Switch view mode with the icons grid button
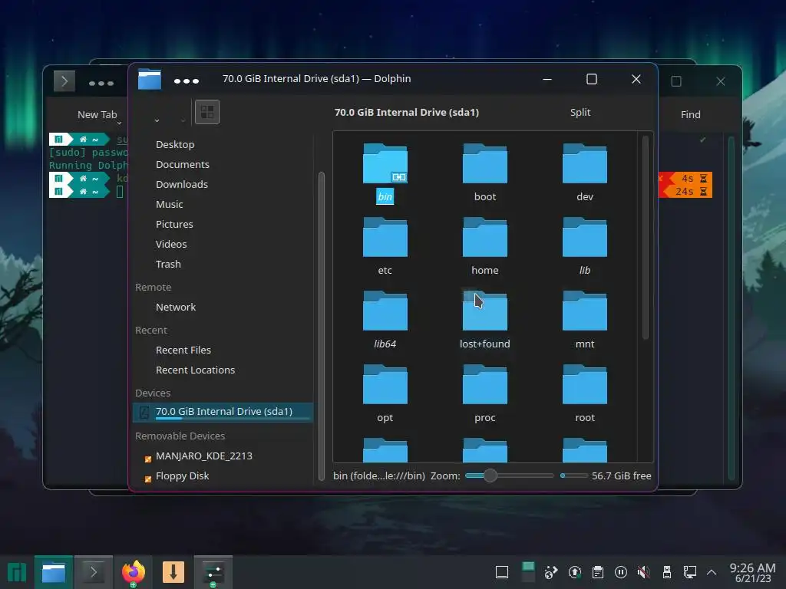This screenshot has height=589, width=786. click(207, 112)
